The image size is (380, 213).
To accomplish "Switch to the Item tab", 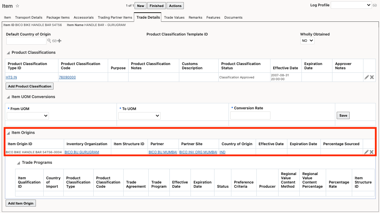I will (x=7, y=18).
